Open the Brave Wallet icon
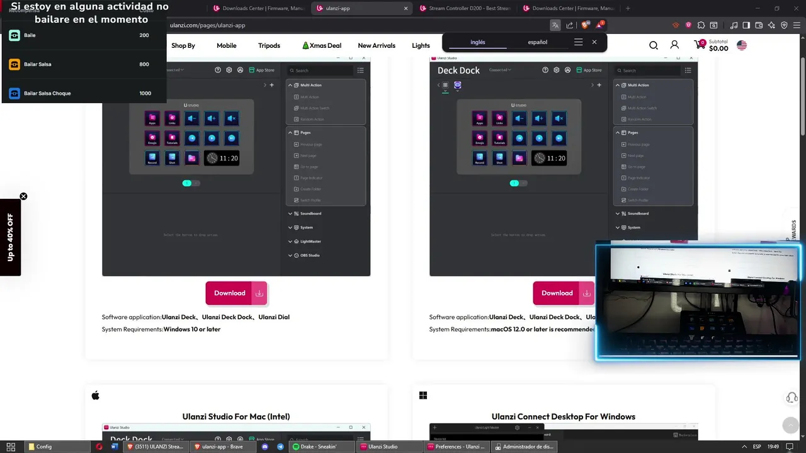This screenshot has width=806, height=453. [x=759, y=25]
